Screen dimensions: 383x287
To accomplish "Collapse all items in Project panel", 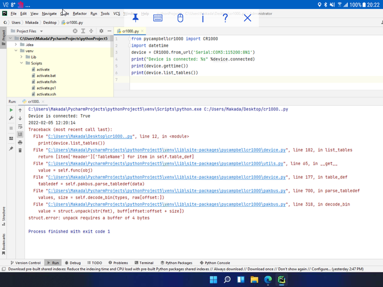I will (91, 31).
